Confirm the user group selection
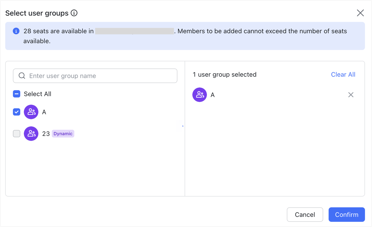Image resolution: width=372 pixels, height=227 pixels. point(346,215)
